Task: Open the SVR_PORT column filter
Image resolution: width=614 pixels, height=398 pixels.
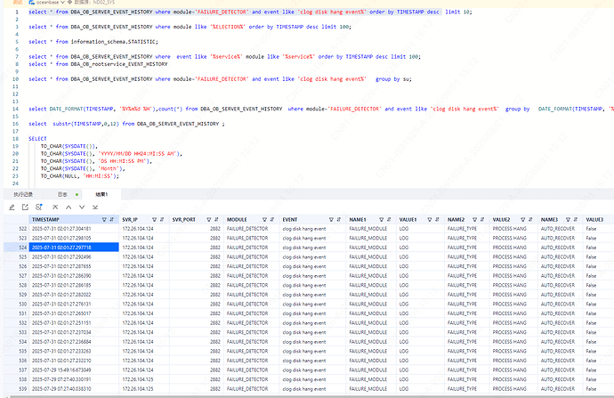Action: (x=209, y=220)
